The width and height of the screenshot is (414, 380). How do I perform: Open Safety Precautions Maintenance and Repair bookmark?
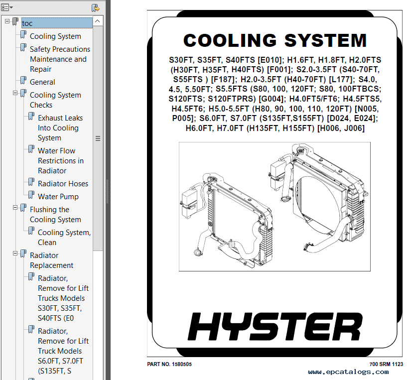pos(60,59)
